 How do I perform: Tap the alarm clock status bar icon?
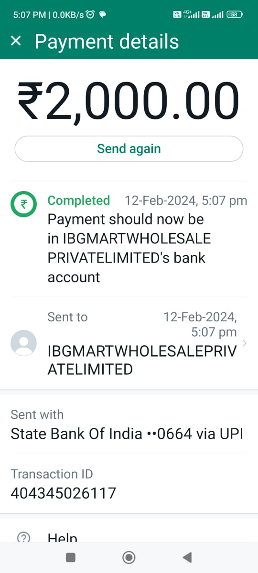[91, 14]
